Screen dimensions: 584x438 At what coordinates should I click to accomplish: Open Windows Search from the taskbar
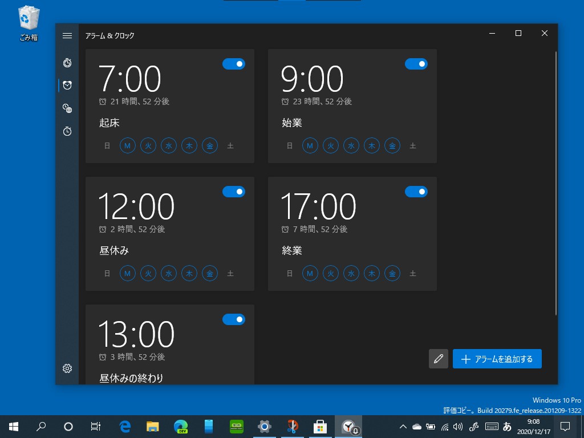tap(40, 426)
